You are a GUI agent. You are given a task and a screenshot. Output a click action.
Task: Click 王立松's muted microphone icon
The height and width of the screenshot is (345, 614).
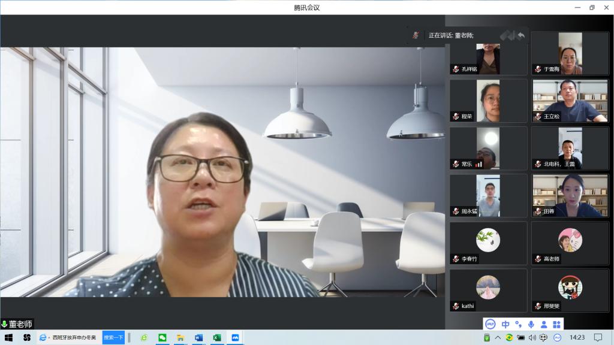pyautogui.click(x=537, y=117)
